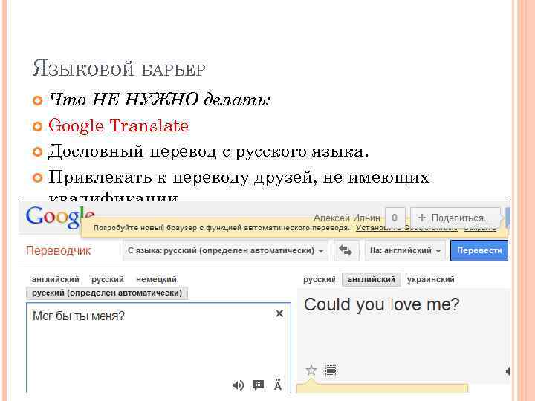The width and height of the screenshot is (535, 401).
Task: Select source language tab русский
Action: click(108, 279)
